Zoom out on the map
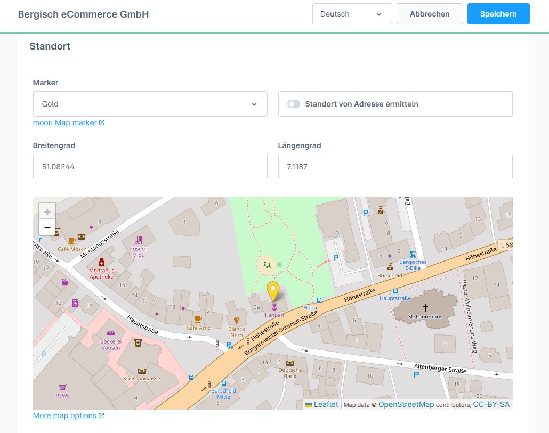Screen dimensions: 549x433 [47, 227]
